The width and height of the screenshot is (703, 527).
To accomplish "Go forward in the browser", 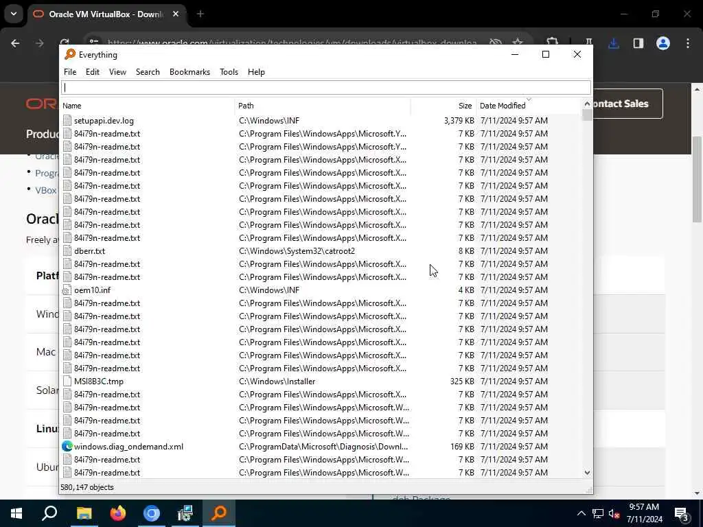I will pyautogui.click(x=40, y=43).
